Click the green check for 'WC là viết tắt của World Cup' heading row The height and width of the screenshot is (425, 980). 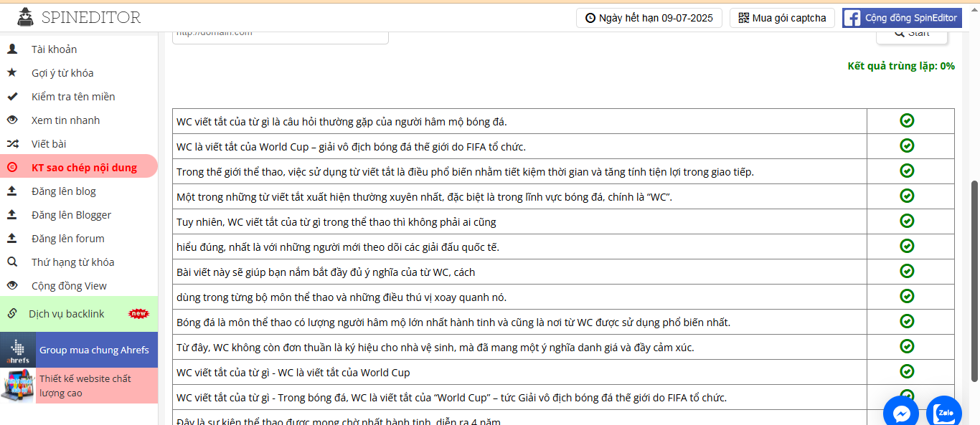(x=907, y=371)
